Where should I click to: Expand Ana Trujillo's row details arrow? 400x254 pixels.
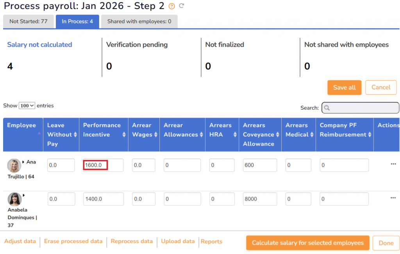[x=23, y=162]
